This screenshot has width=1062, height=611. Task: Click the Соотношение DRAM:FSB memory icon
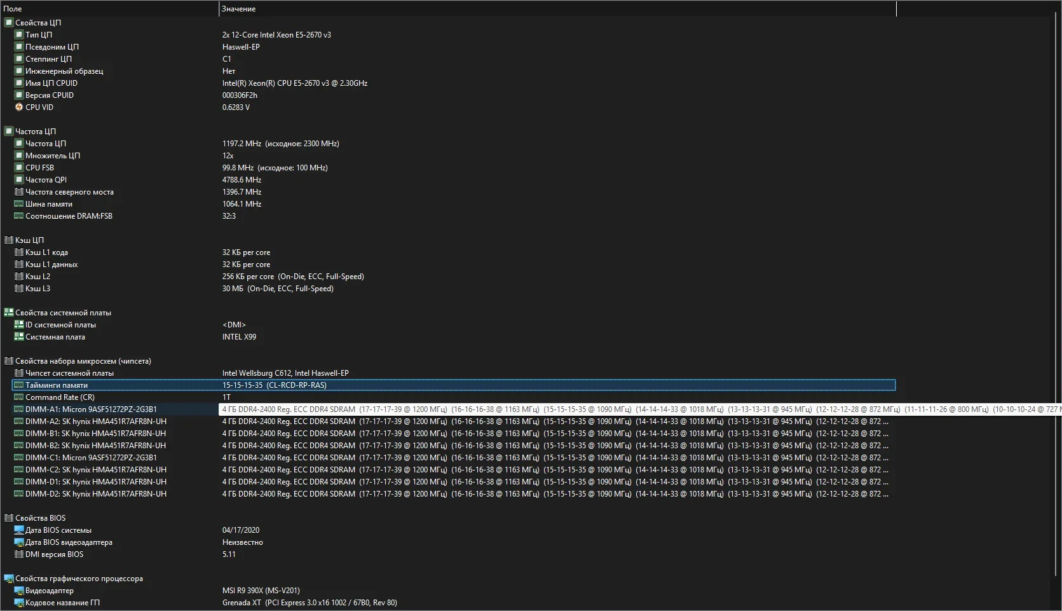tap(19, 216)
